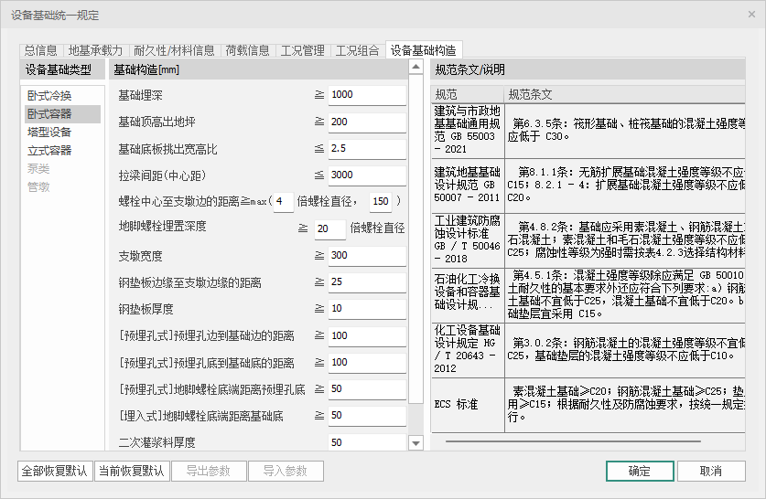The image size is (766, 499).
Task: Click the 设备基础类型 panel header
Action: coord(62,69)
